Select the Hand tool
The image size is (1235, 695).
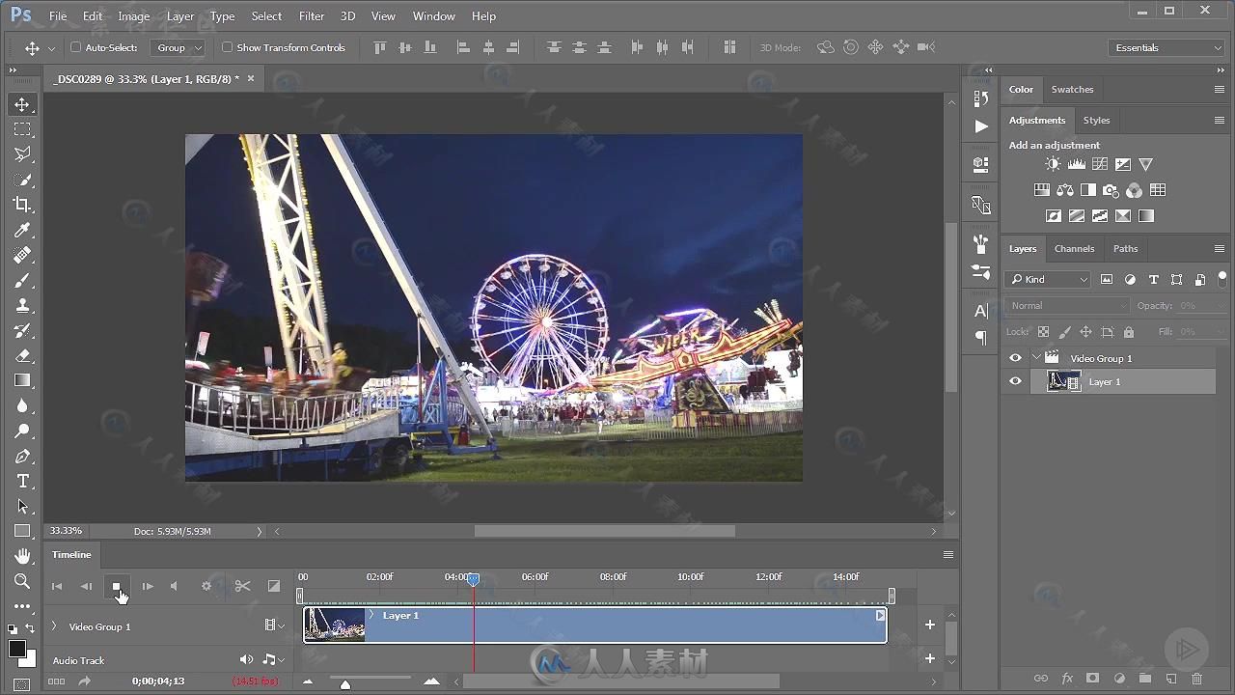tap(22, 556)
